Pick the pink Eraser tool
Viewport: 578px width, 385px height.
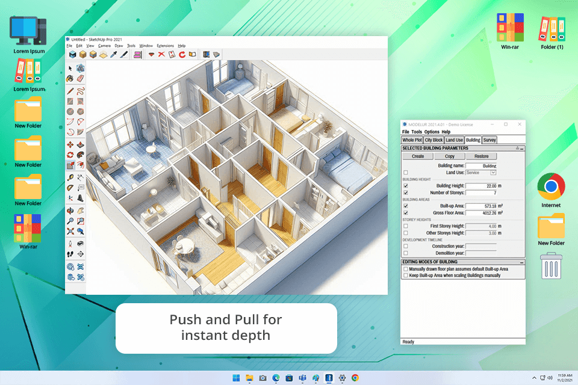click(80, 78)
